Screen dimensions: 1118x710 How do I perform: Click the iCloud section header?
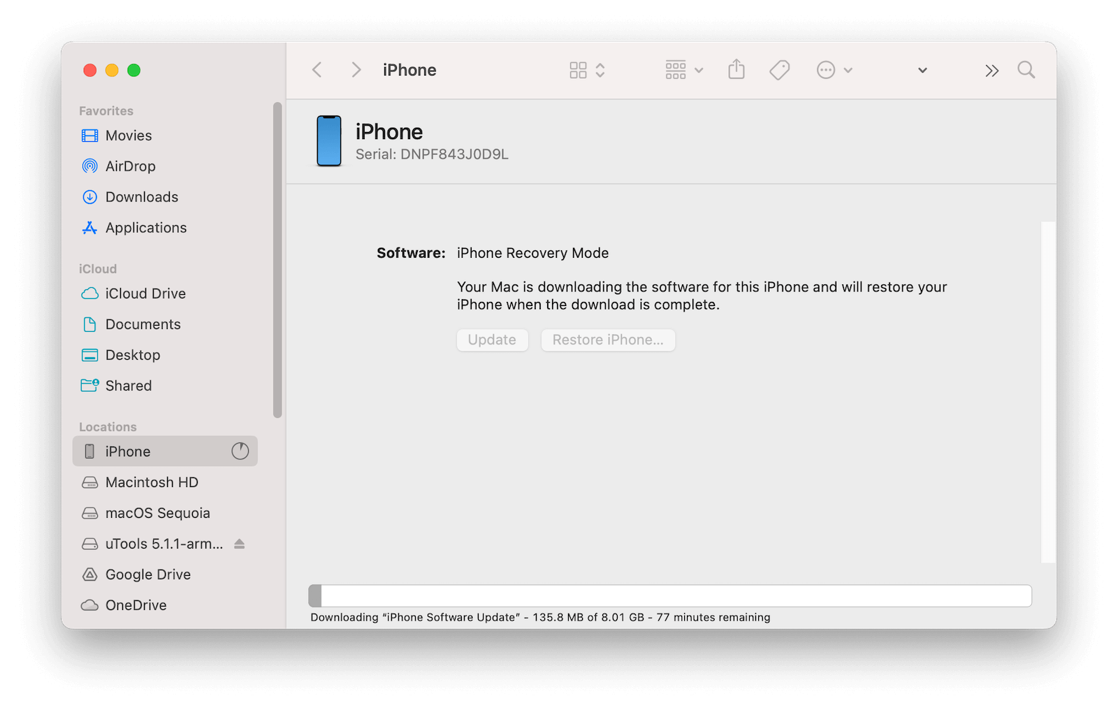[x=98, y=269]
